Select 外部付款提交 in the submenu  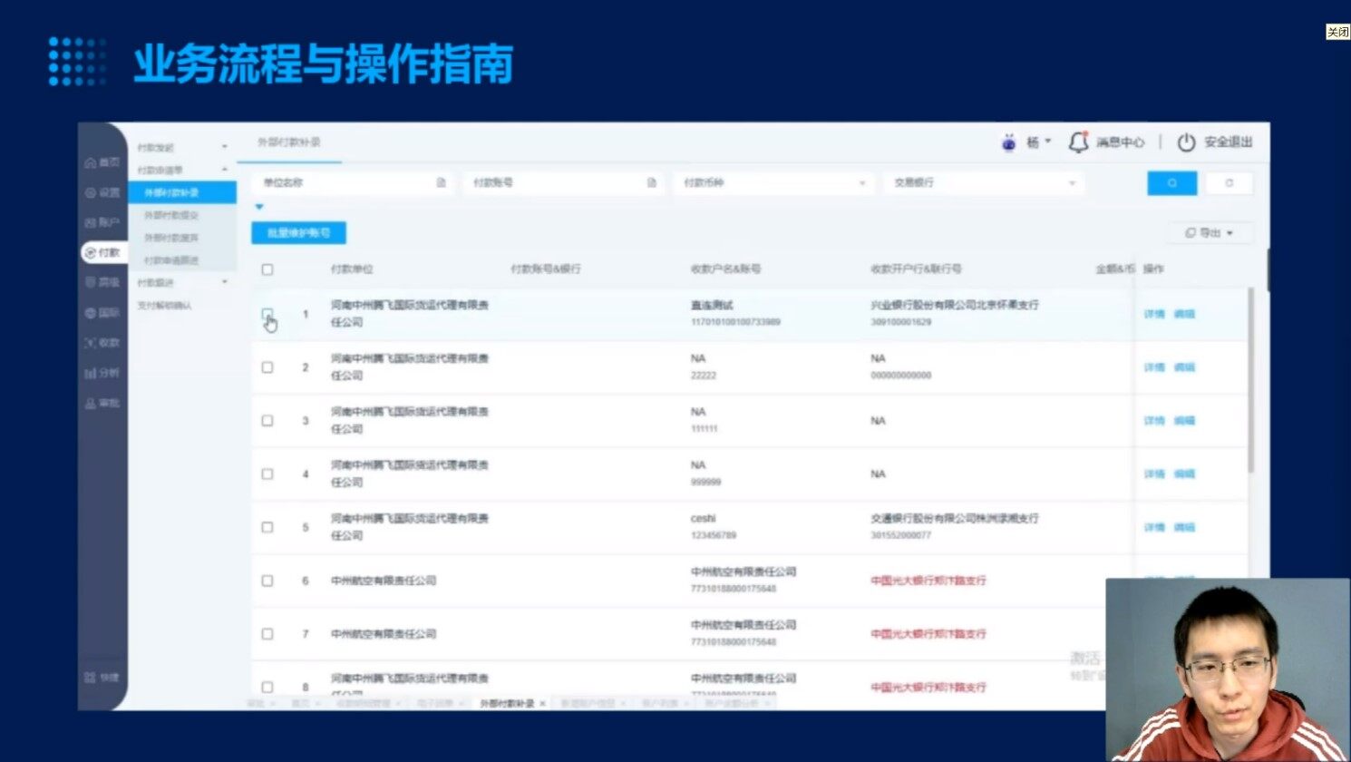(171, 216)
